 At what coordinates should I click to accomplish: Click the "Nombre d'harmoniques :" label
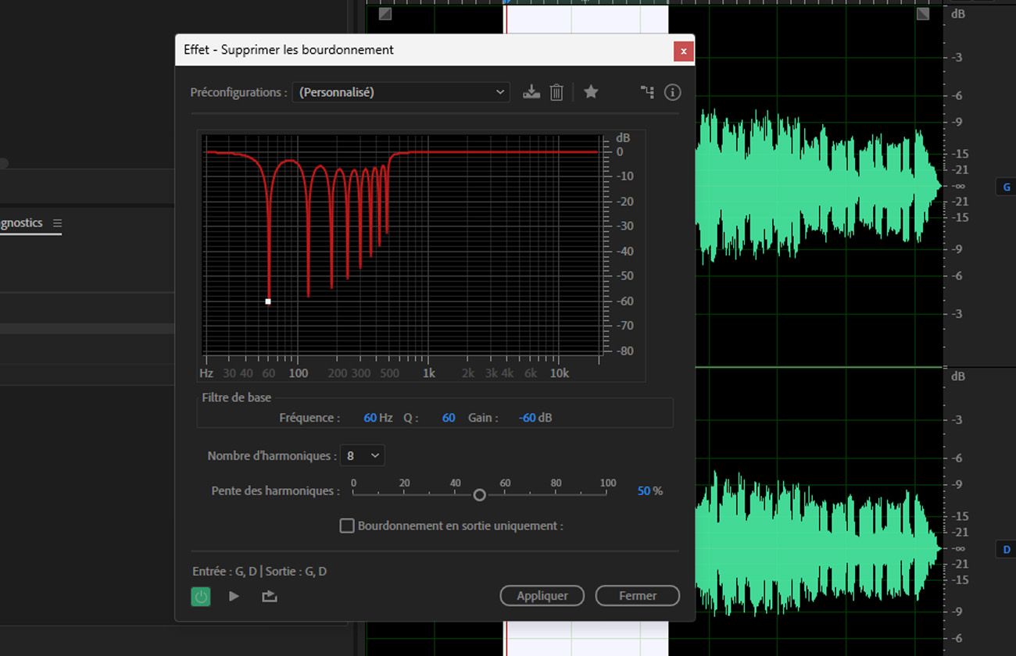point(272,456)
